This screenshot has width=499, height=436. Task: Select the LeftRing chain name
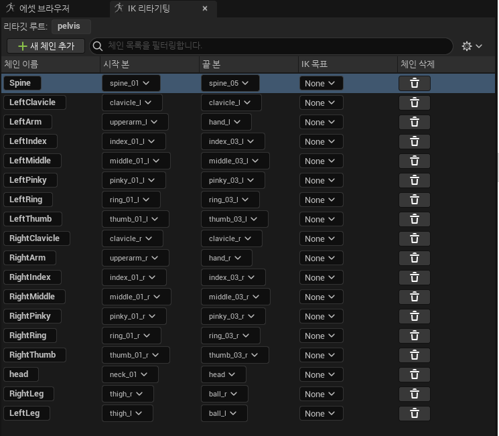pos(28,200)
